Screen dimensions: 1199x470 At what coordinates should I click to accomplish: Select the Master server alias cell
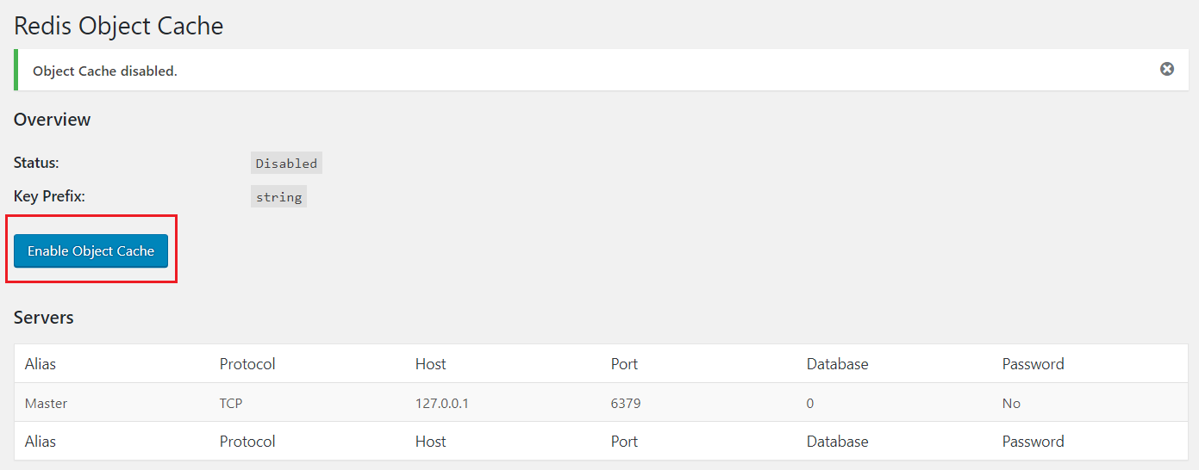(x=46, y=403)
